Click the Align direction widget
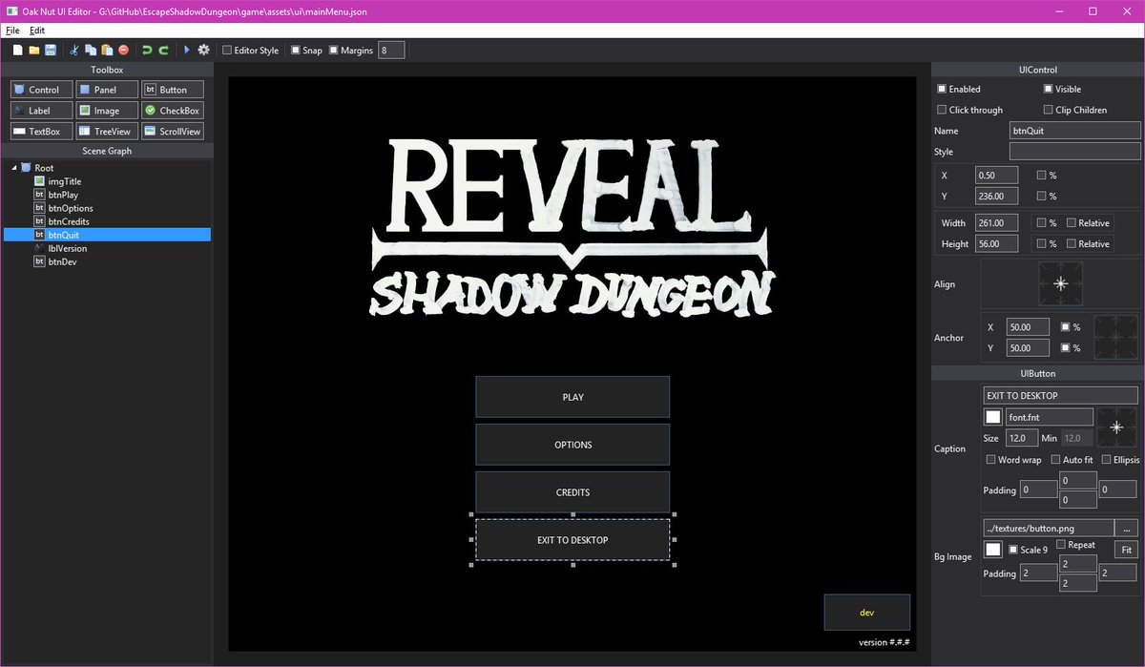1145x667 pixels. coord(1060,284)
